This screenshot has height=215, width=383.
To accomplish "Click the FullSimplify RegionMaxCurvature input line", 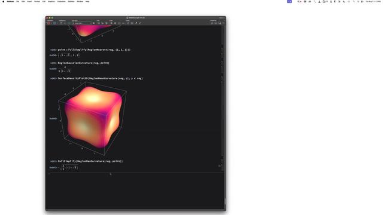I will pyautogui.click(x=90, y=161).
